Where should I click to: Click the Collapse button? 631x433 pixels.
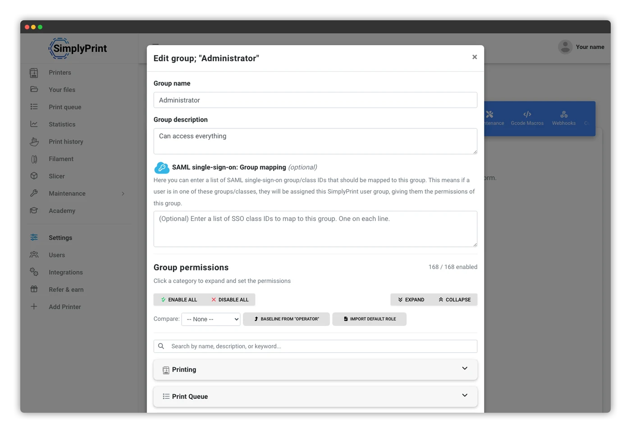[x=455, y=300]
